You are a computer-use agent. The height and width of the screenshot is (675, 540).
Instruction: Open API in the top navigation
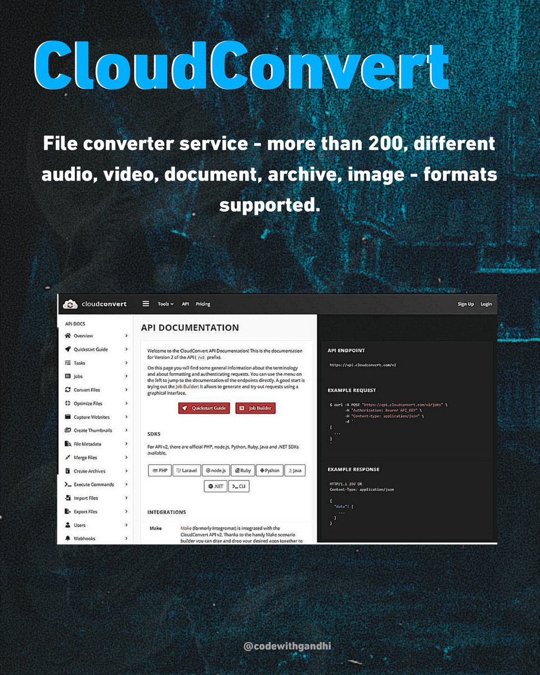coord(185,304)
